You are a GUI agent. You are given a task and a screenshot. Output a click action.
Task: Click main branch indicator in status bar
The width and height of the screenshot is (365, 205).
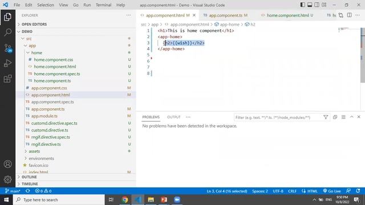point(13,191)
